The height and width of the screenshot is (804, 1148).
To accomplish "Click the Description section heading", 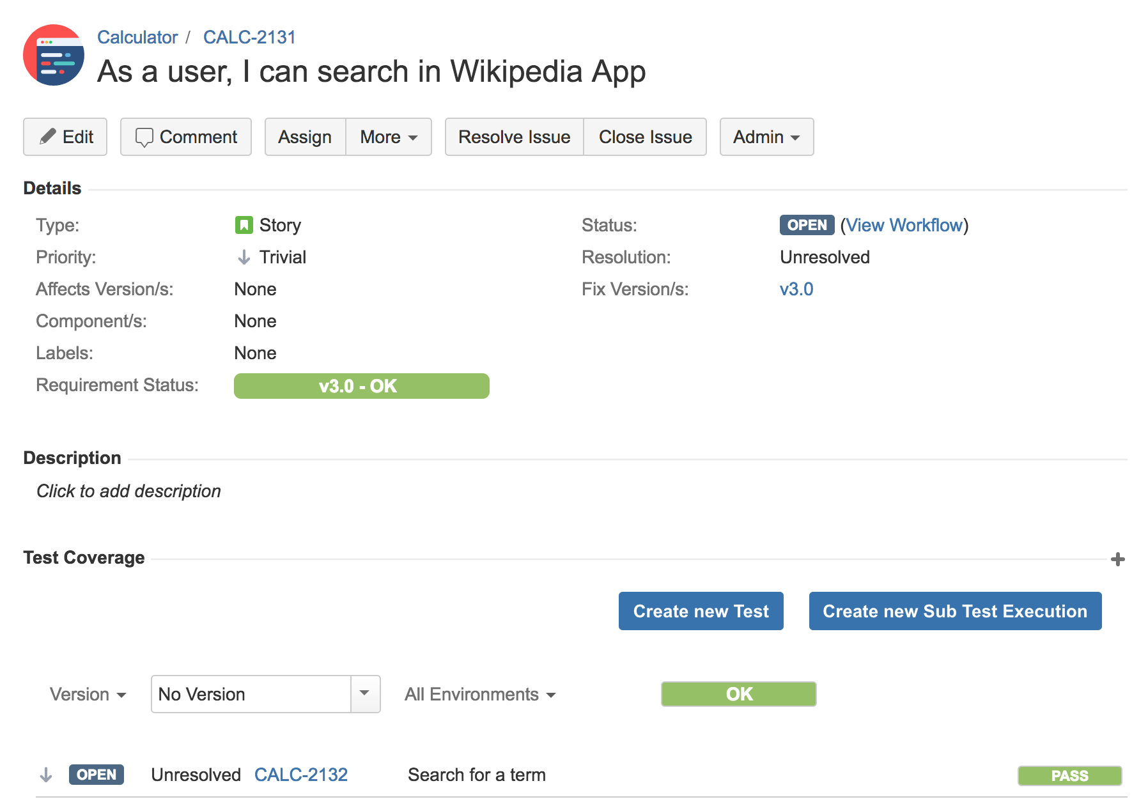I will [x=72, y=458].
